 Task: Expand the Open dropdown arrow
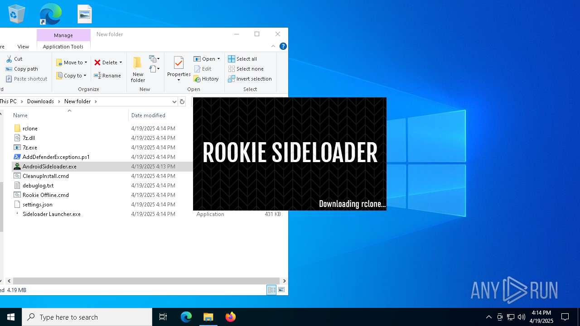(x=218, y=59)
